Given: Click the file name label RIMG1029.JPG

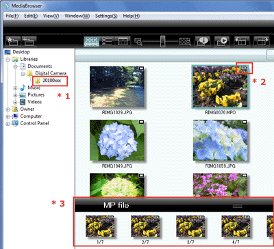Looking at the screenshot, I should (117, 113).
